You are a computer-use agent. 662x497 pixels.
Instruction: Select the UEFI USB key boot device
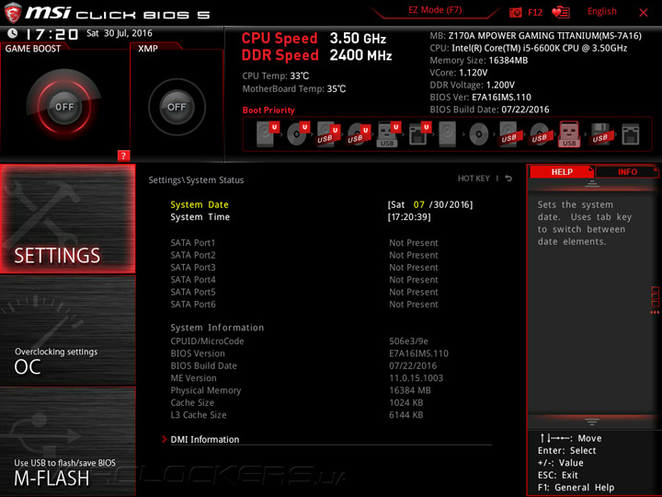click(389, 134)
